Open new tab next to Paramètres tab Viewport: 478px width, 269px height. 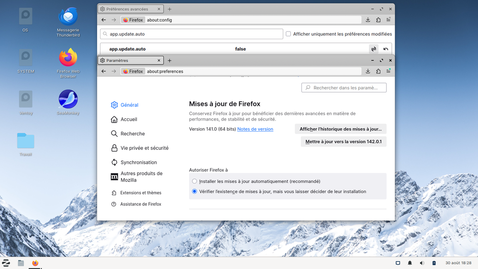pos(169,61)
